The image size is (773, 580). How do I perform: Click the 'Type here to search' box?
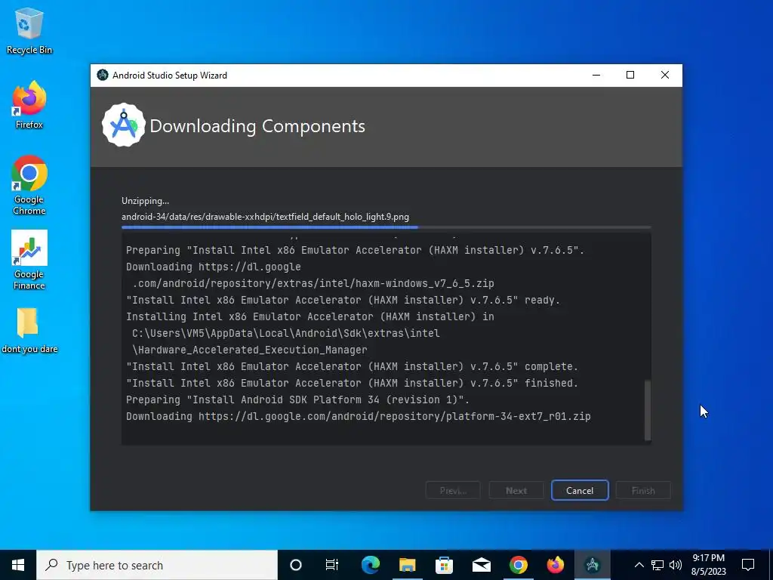(157, 565)
